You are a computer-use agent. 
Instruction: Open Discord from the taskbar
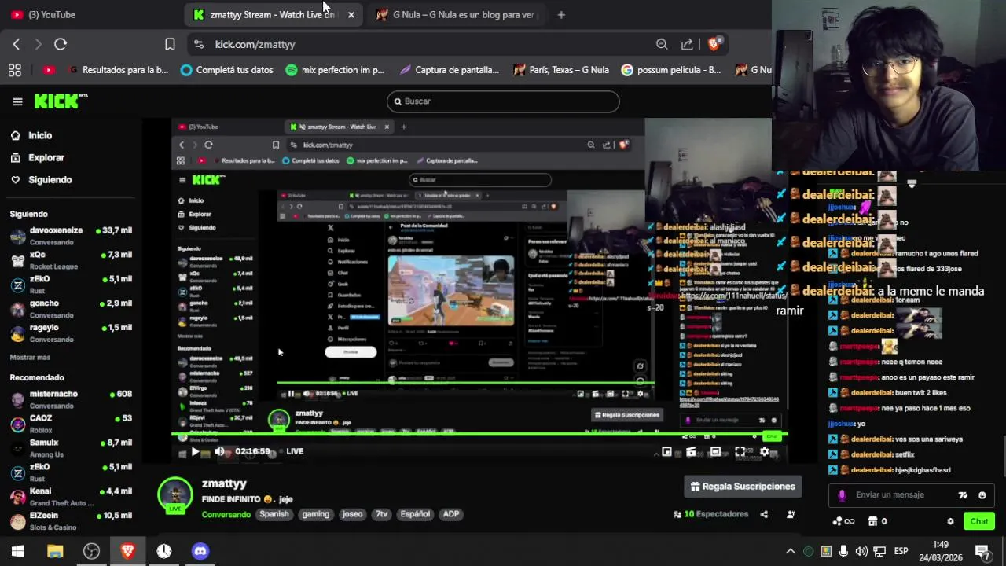coord(200,551)
